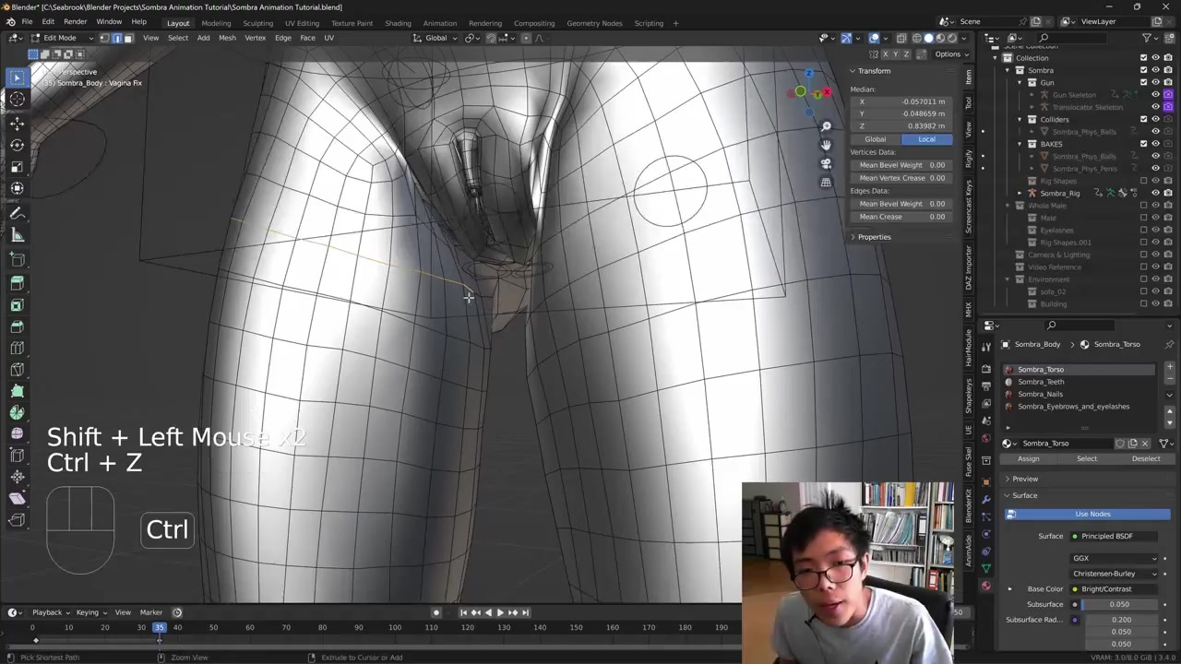Image resolution: width=1181 pixels, height=664 pixels.
Task: Click the zoom magnifier viewport gizmo
Action: click(x=826, y=126)
